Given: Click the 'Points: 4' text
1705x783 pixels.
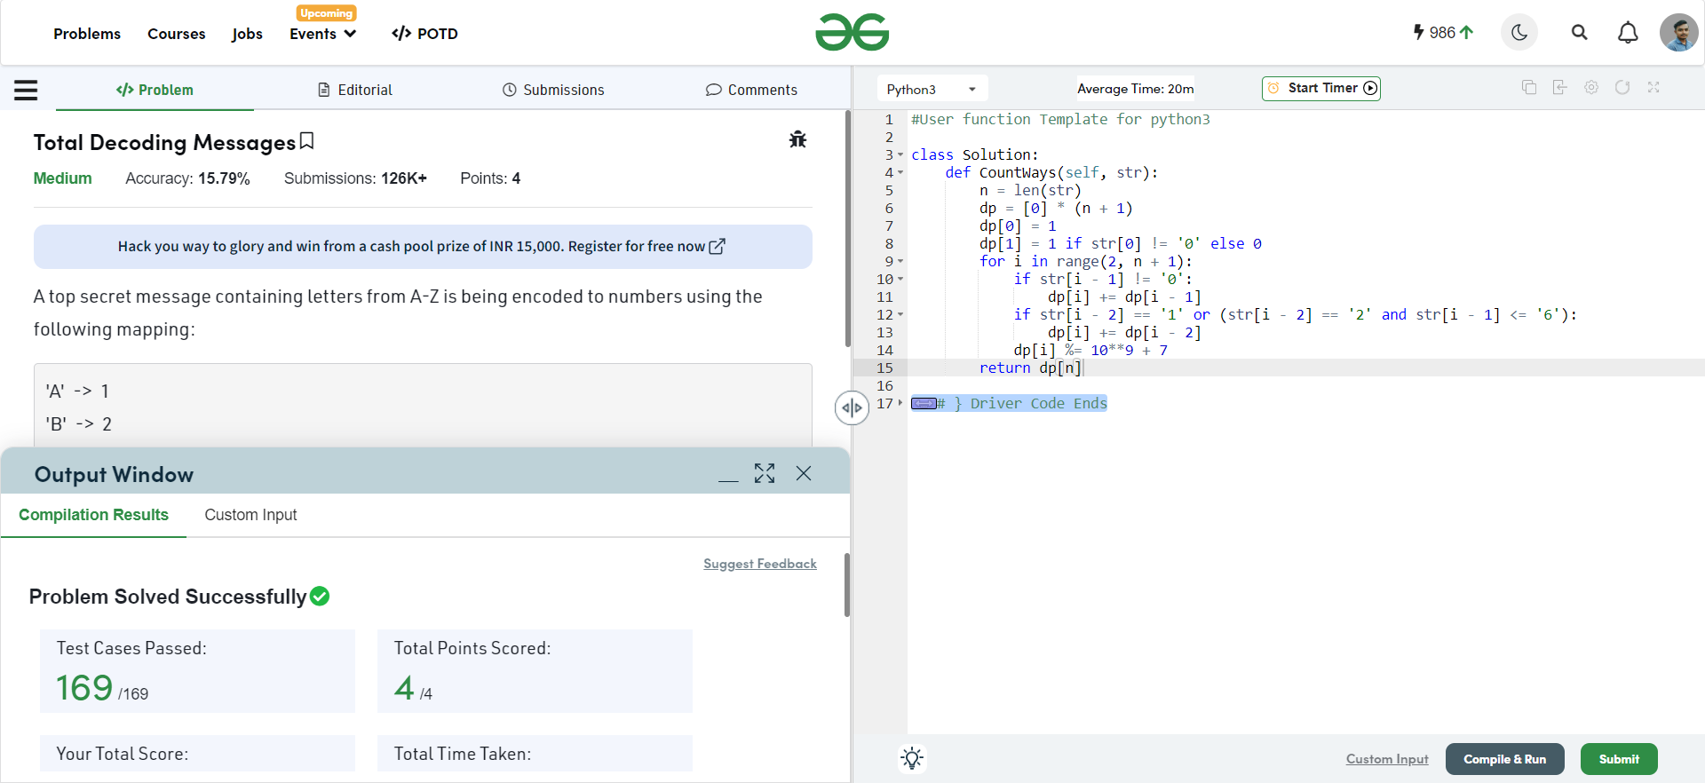Looking at the screenshot, I should pos(490,178).
